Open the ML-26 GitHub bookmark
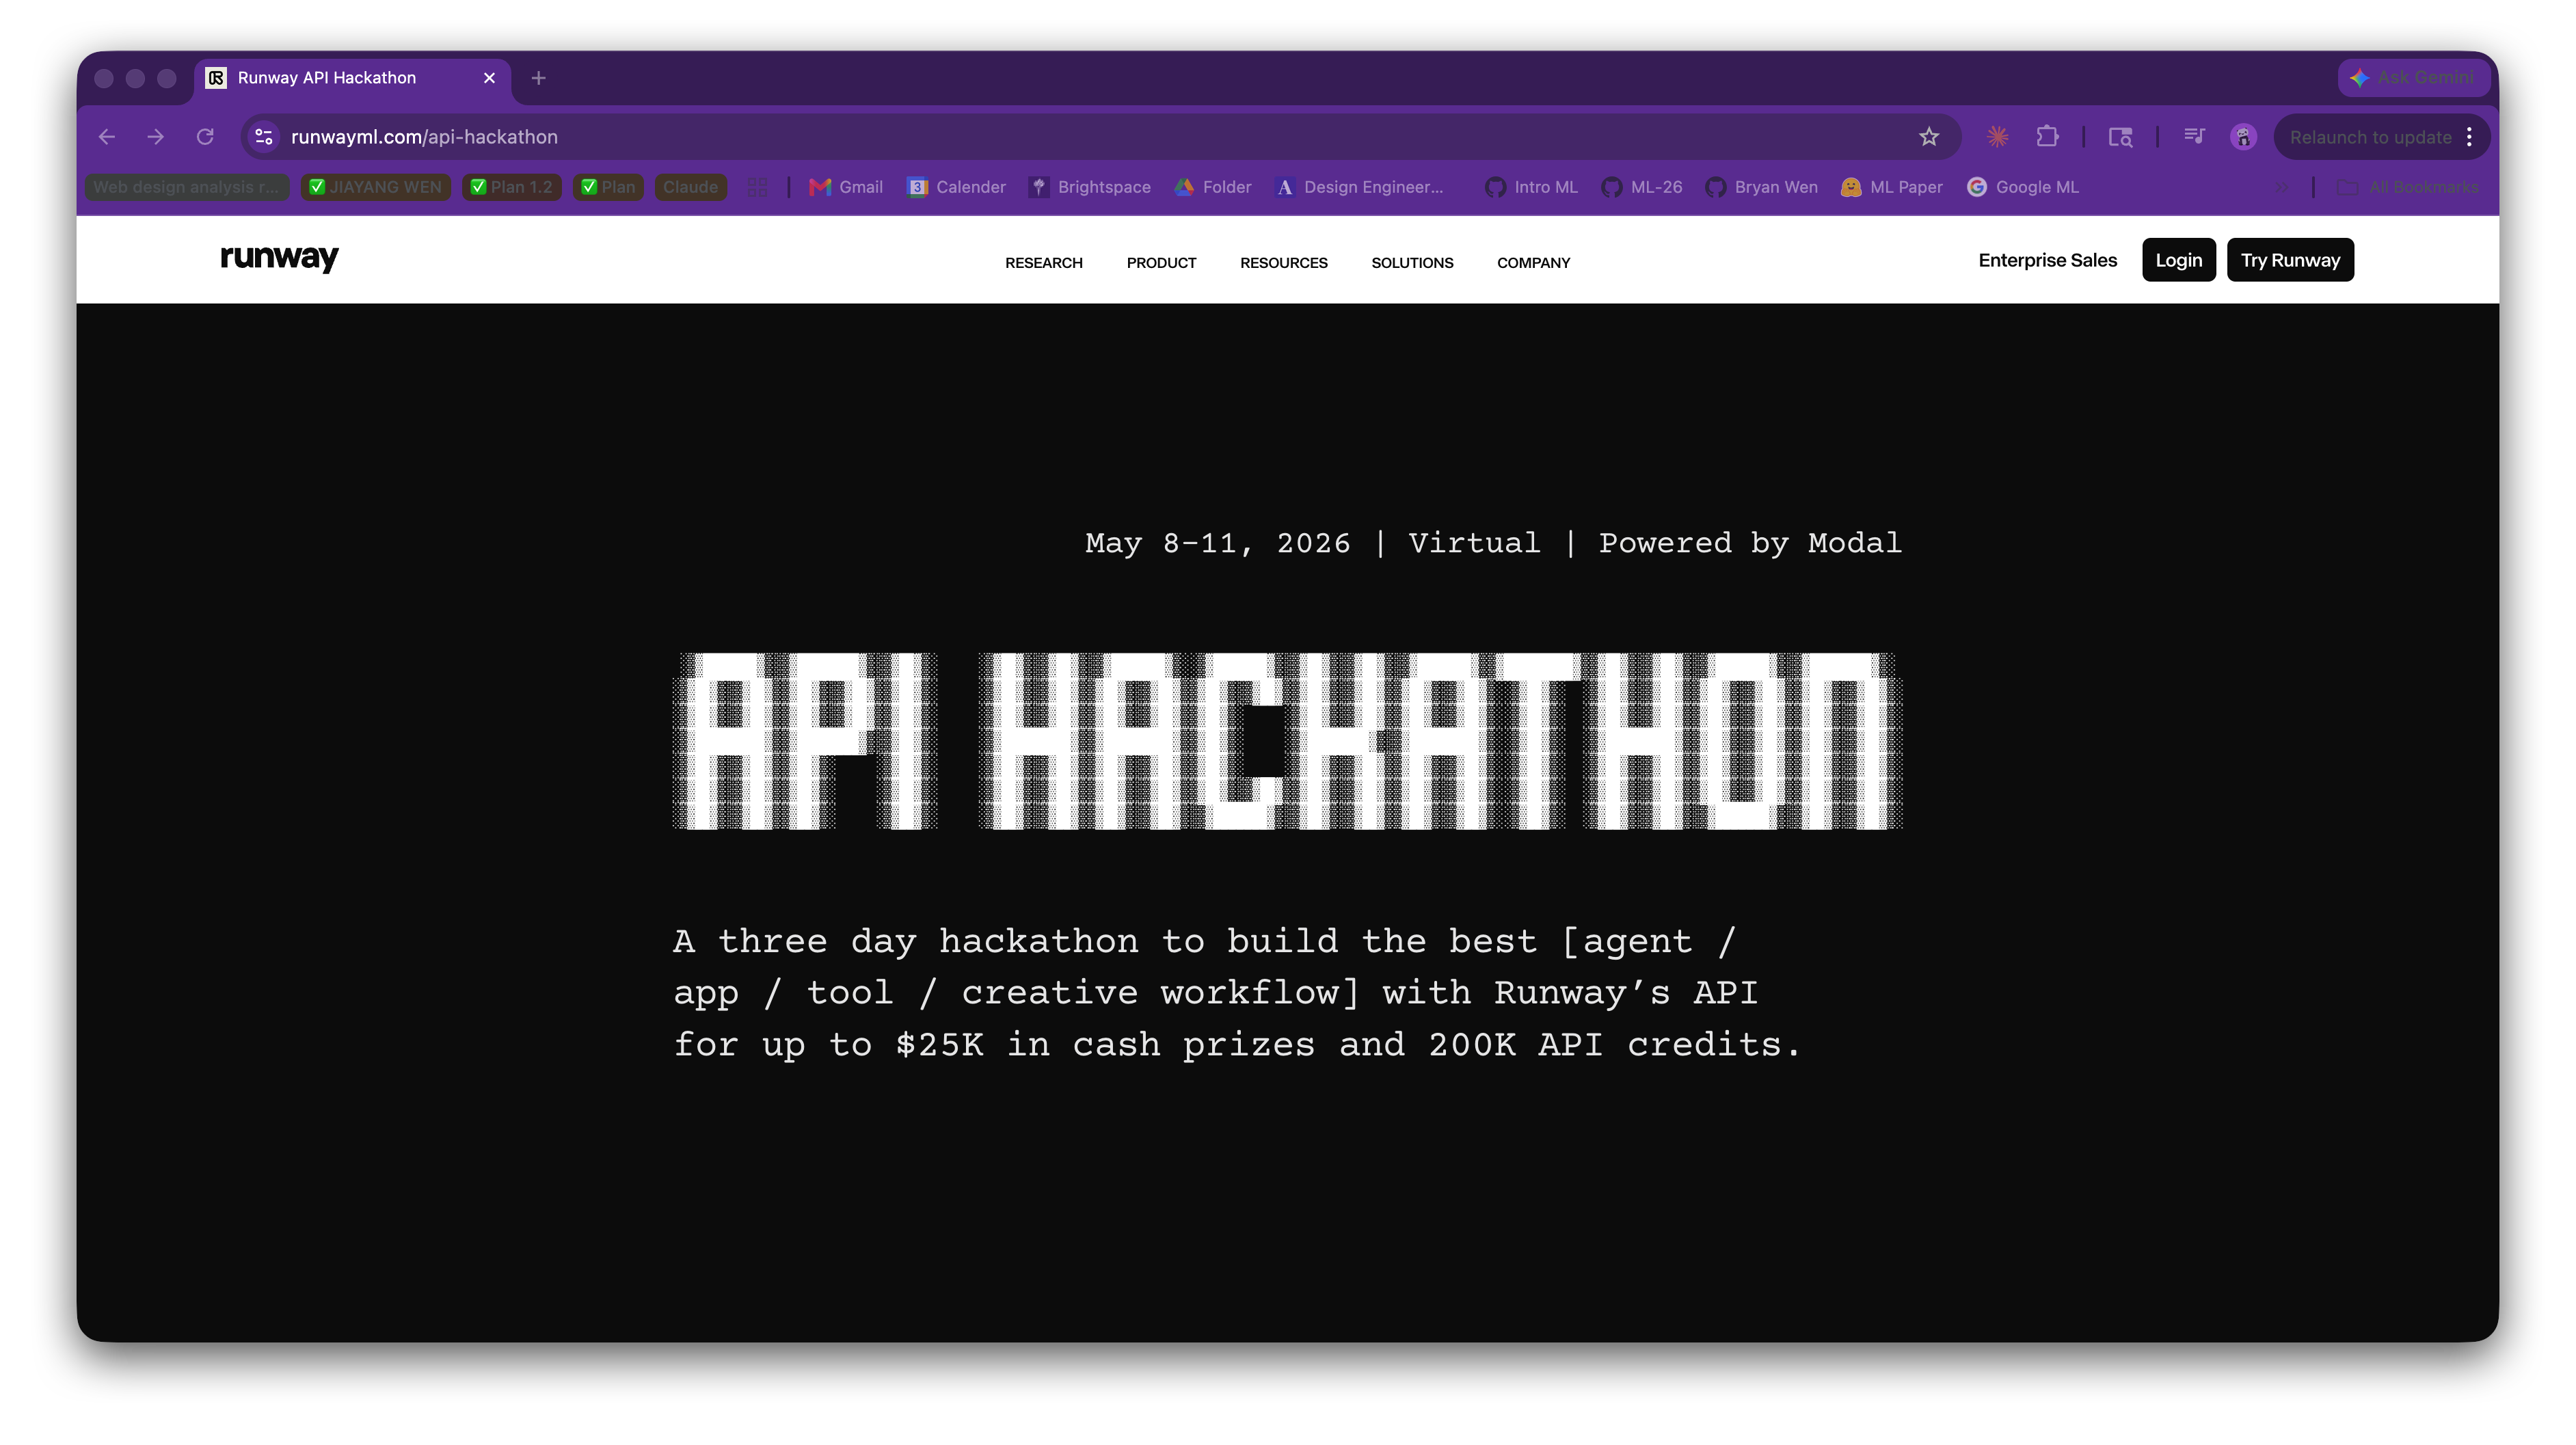Viewport: 2576px width, 1445px height. (1642, 187)
